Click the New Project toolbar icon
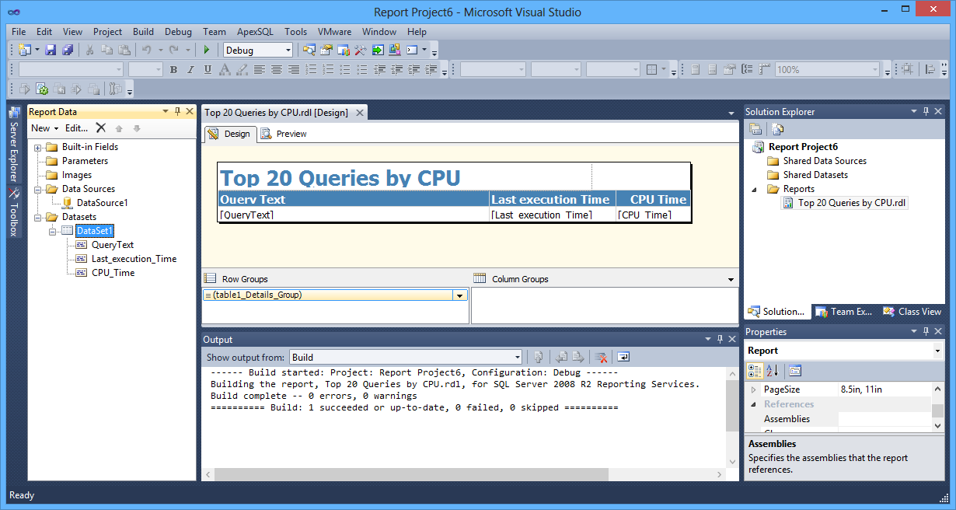 [x=25, y=50]
